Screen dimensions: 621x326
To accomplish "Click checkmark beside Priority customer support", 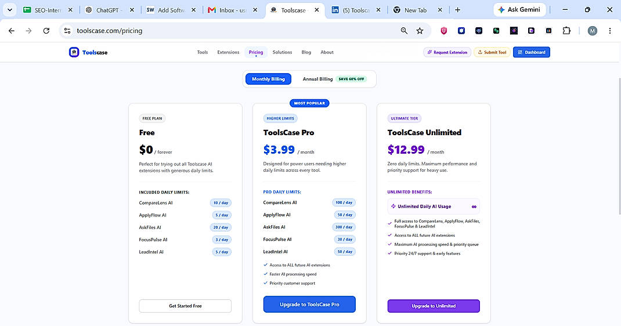I will click(265, 283).
